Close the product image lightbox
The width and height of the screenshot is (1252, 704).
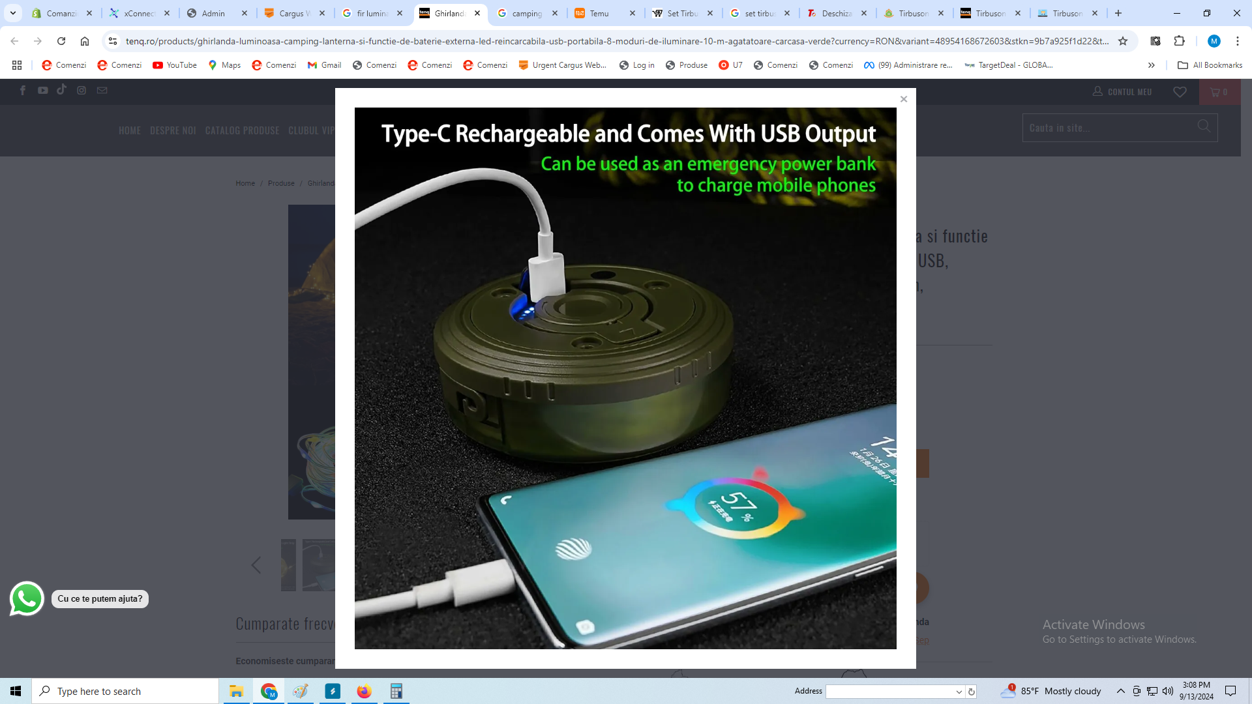pyautogui.click(x=903, y=99)
